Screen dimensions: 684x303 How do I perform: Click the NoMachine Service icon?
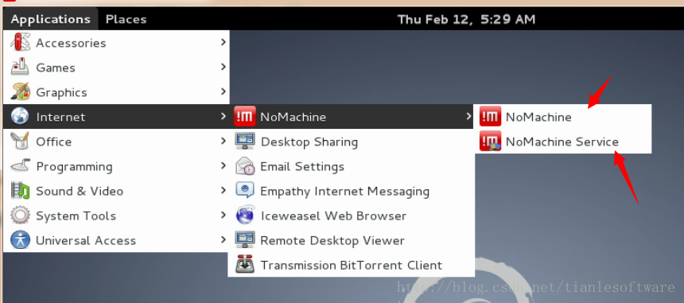pos(490,142)
